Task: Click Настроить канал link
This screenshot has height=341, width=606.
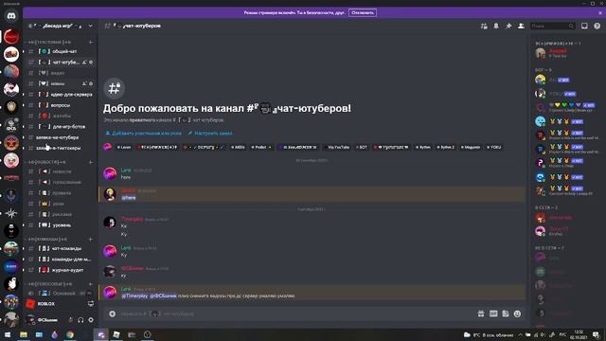Action: tap(210, 133)
